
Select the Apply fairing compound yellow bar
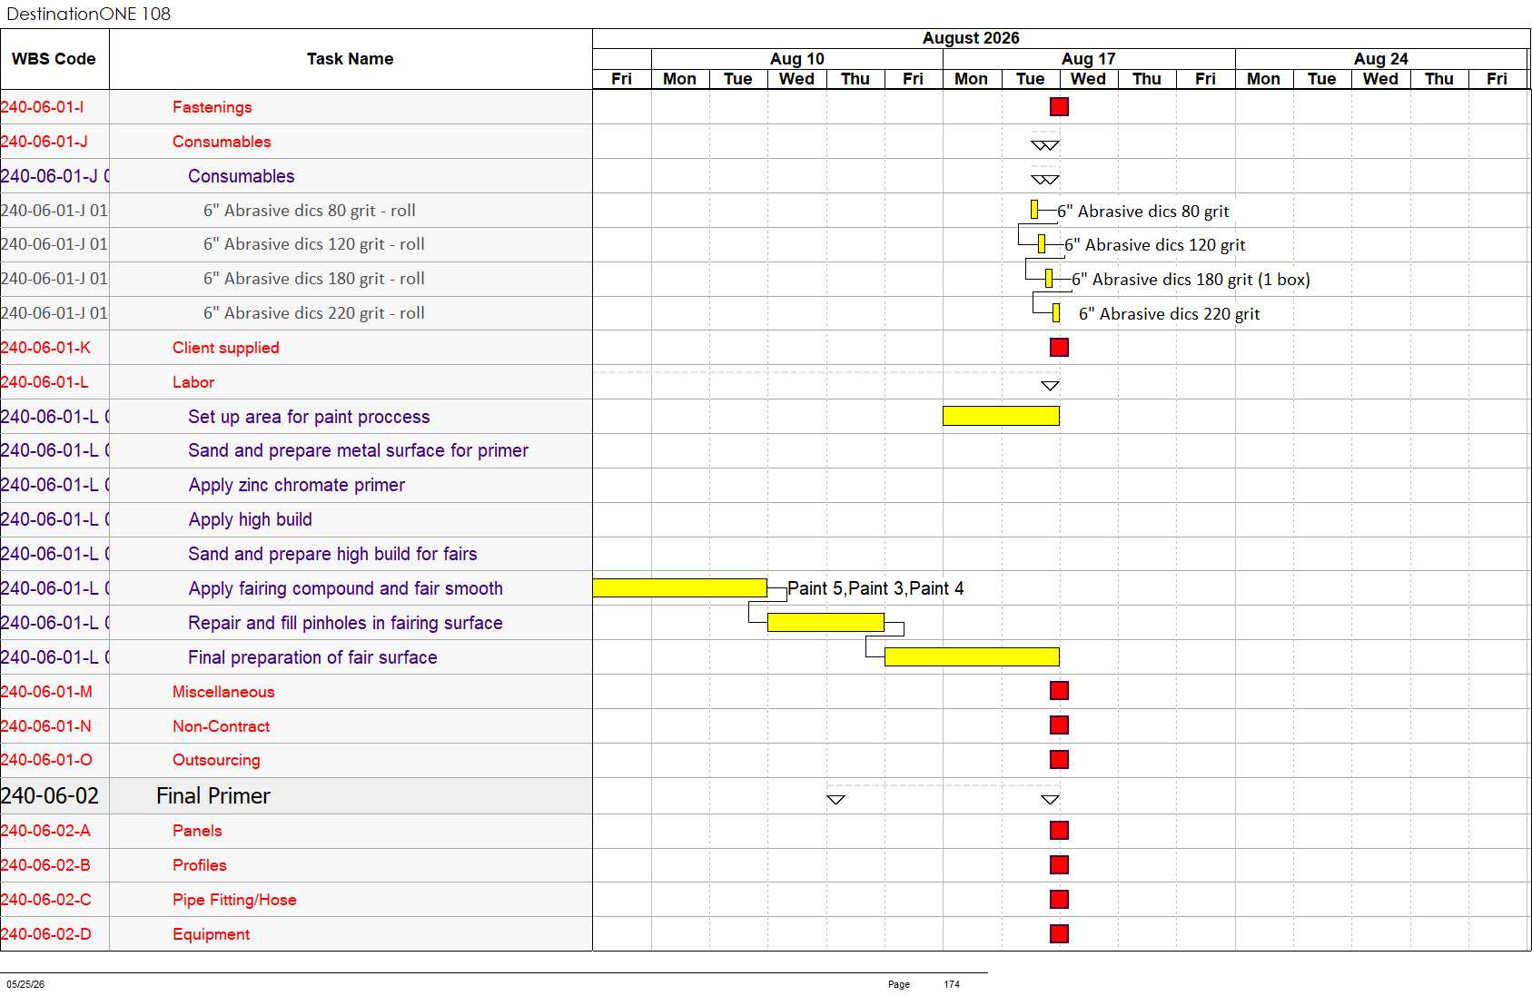click(679, 588)
